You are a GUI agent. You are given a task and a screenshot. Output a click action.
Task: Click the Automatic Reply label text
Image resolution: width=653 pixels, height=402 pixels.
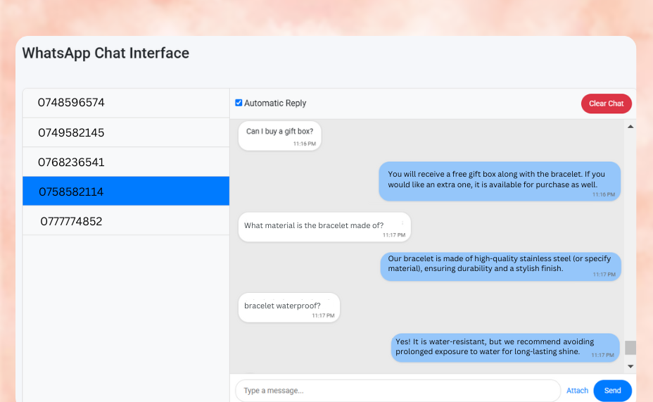(x=275, y=103)
